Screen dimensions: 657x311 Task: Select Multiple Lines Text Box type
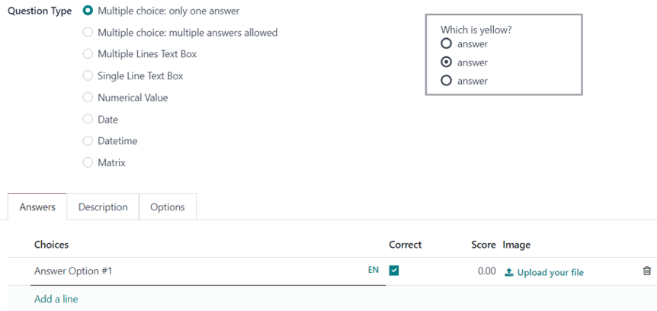88,54
